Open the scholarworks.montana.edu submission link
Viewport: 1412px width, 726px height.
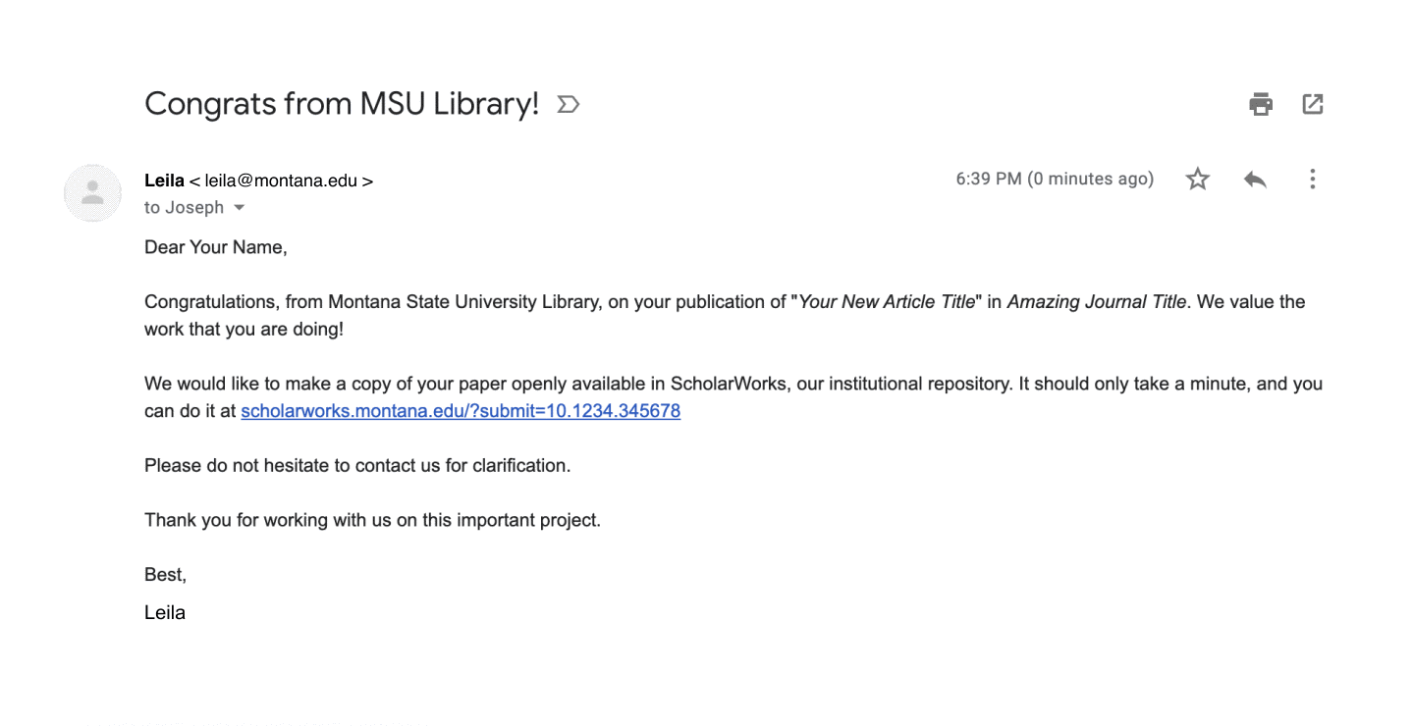click(461, 411)
